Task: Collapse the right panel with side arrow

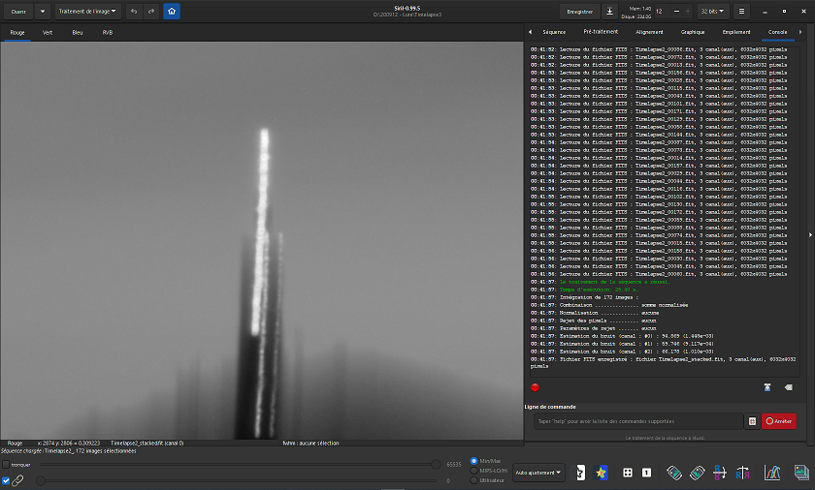Action: click(x=810, y=235)
